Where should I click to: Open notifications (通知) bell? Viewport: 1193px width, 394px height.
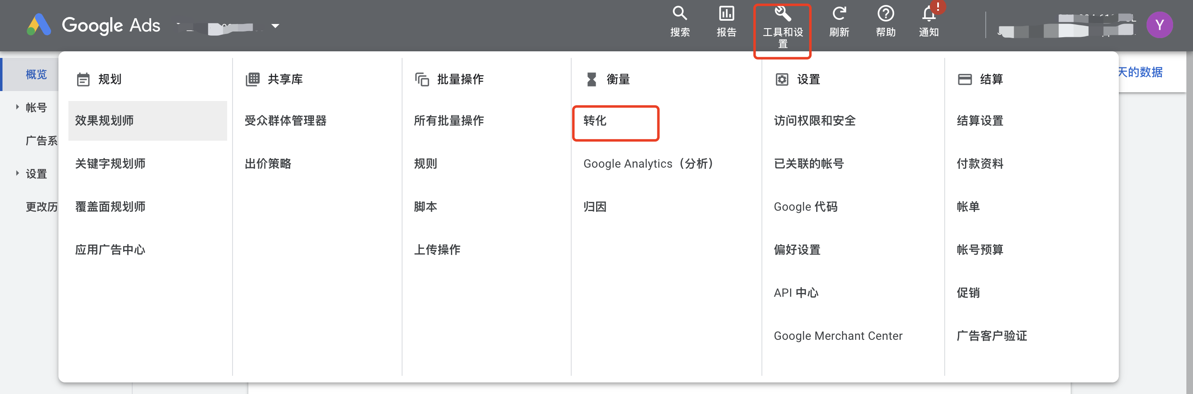click(929, 22)
